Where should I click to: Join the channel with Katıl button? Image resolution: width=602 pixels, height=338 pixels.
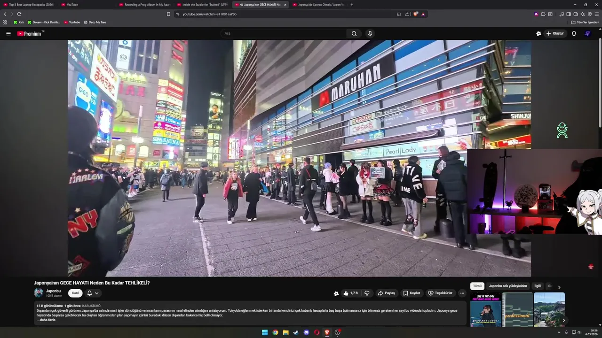click(x=75, y=293)
